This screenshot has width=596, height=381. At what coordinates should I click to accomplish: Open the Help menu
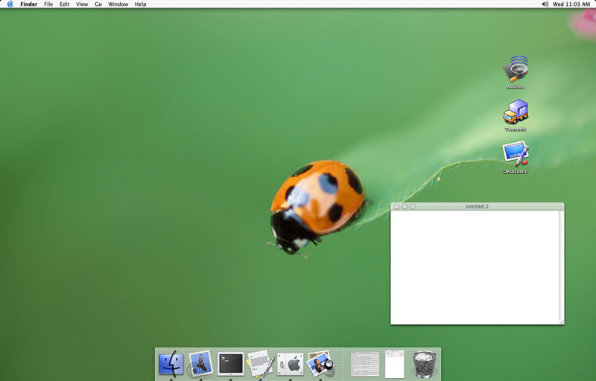(x=141, y=4)
